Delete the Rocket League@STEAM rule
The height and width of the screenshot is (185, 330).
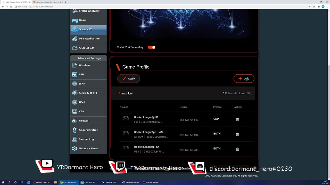pyautogui.click(x=237, y=134)
